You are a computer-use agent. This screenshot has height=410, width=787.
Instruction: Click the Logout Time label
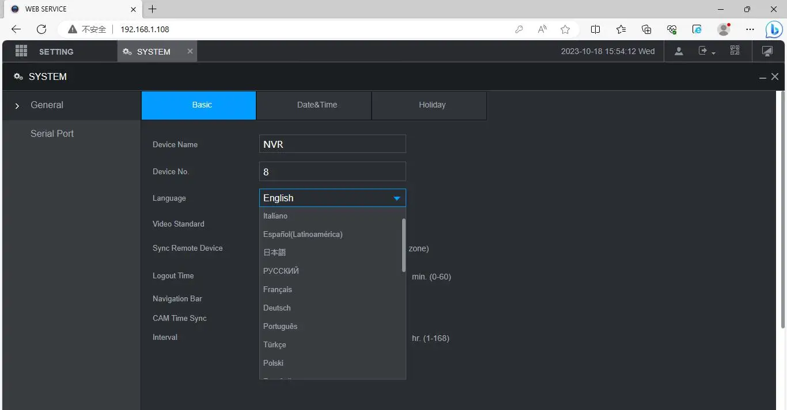coord(173,276)
